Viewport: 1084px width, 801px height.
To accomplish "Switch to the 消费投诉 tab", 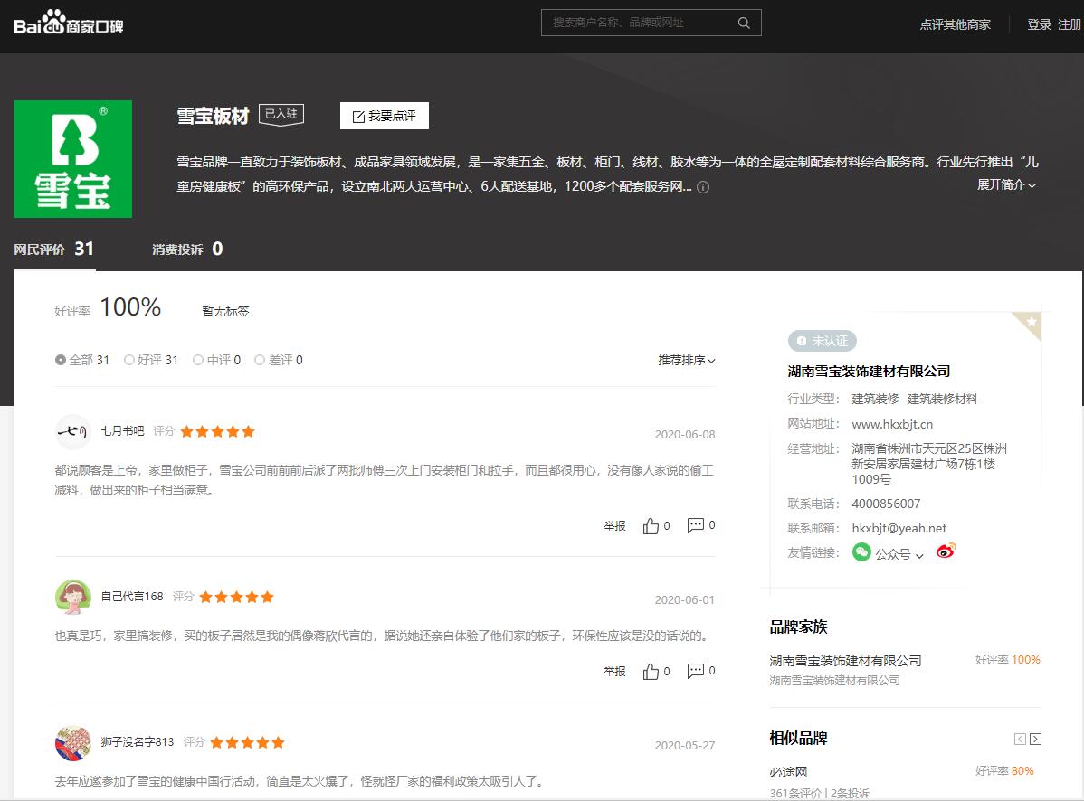I will [x=187, y=250].
